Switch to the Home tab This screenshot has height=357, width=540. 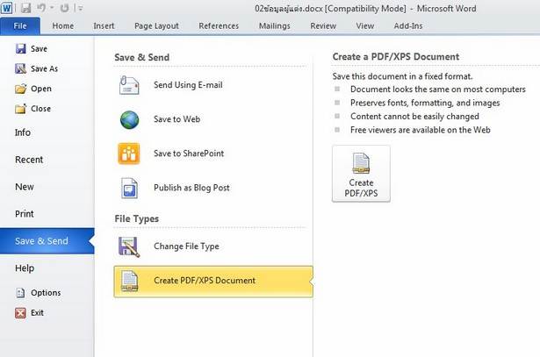[x=62, y=26]
